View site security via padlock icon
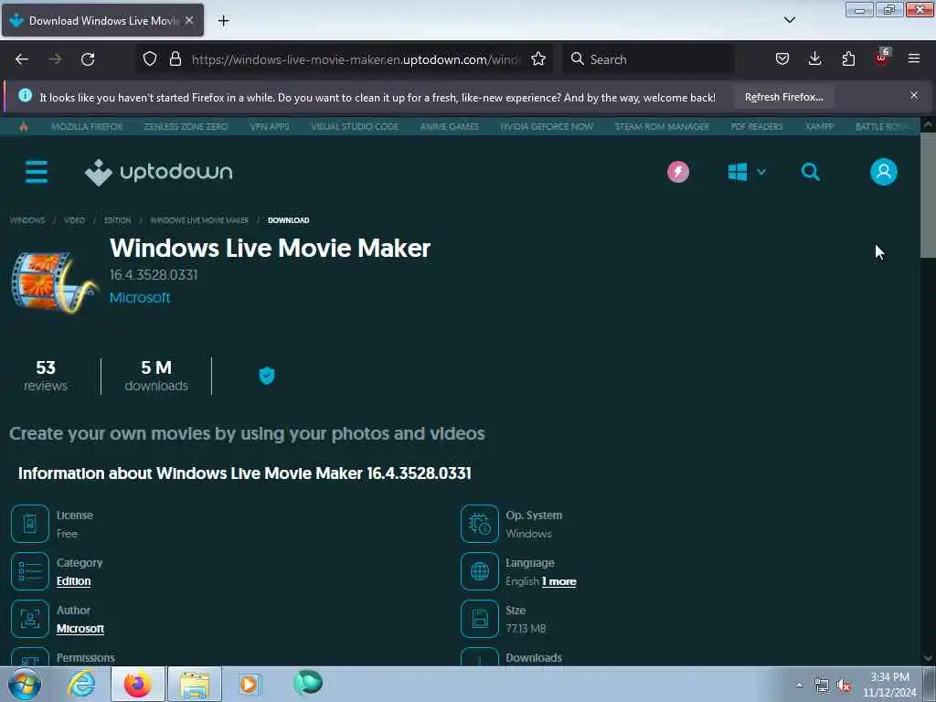This screenshot has height=702, width=936. (x=175, y=59)
